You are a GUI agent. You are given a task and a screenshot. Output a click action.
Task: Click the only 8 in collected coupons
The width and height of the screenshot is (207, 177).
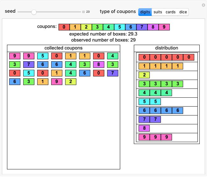pyautogui.click(x=99, y=64)
